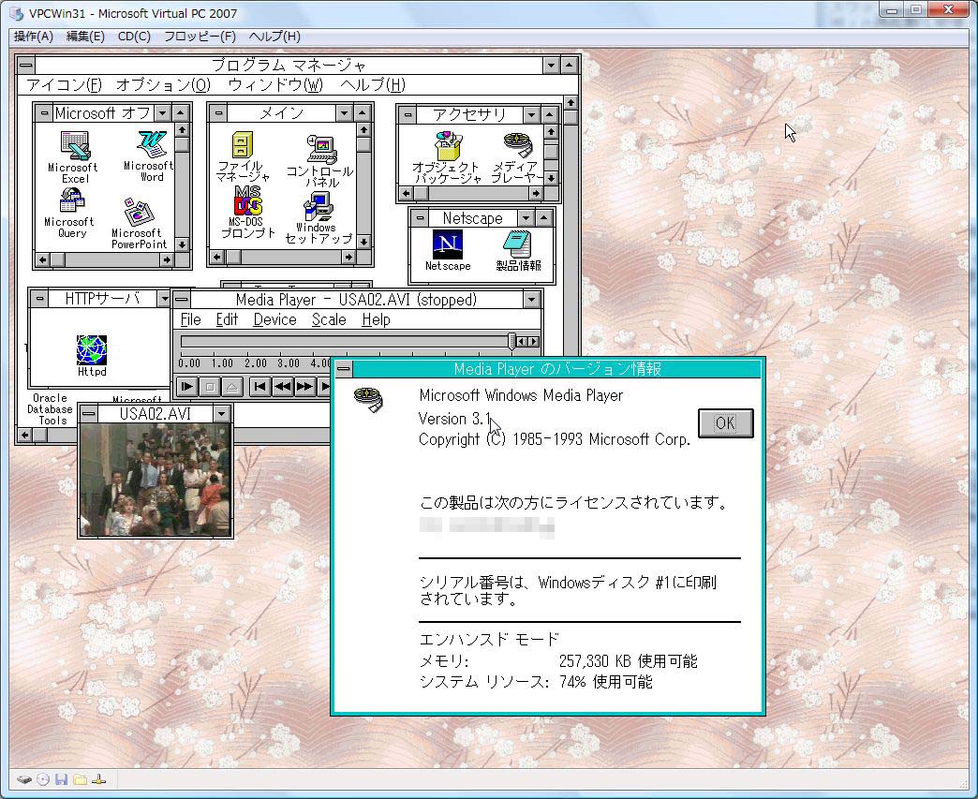Open the Device menu in Media Player

[x=274, y=320]
